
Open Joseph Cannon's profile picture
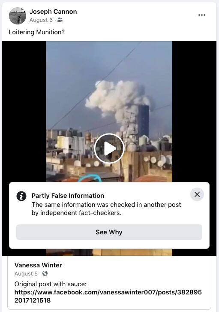point(18,16)
